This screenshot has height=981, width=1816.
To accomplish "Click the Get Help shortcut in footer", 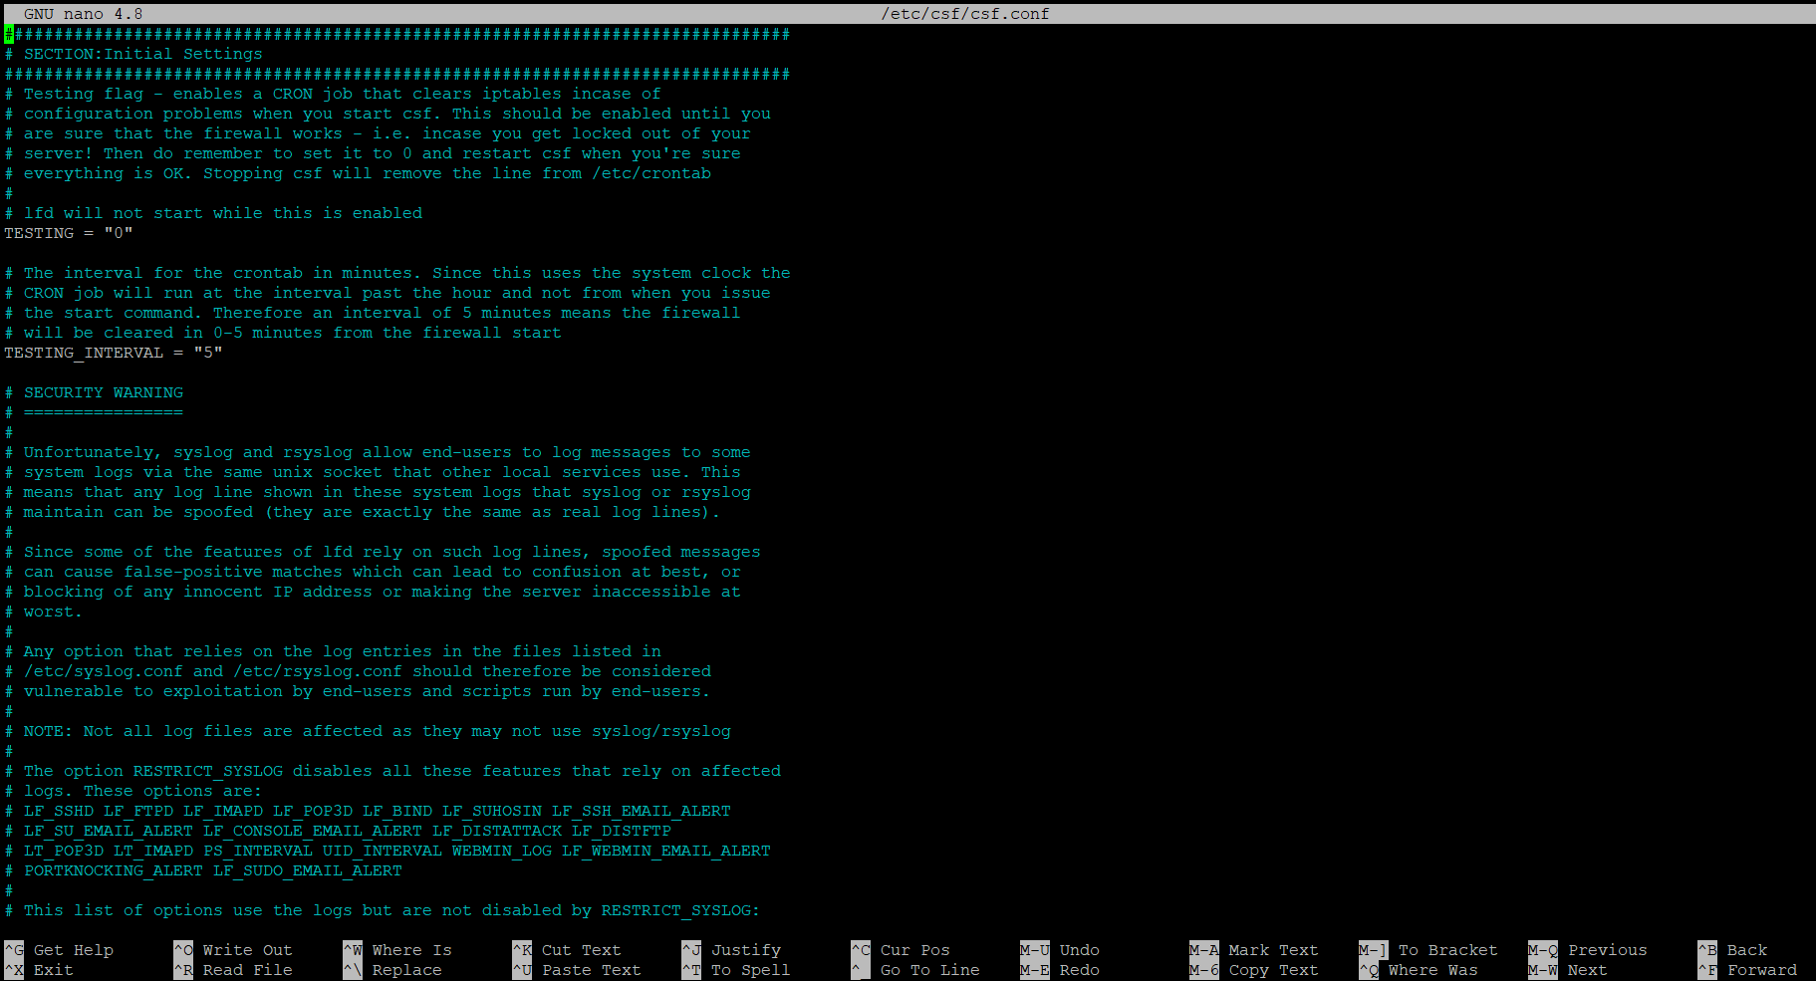I will coord(73,950).
